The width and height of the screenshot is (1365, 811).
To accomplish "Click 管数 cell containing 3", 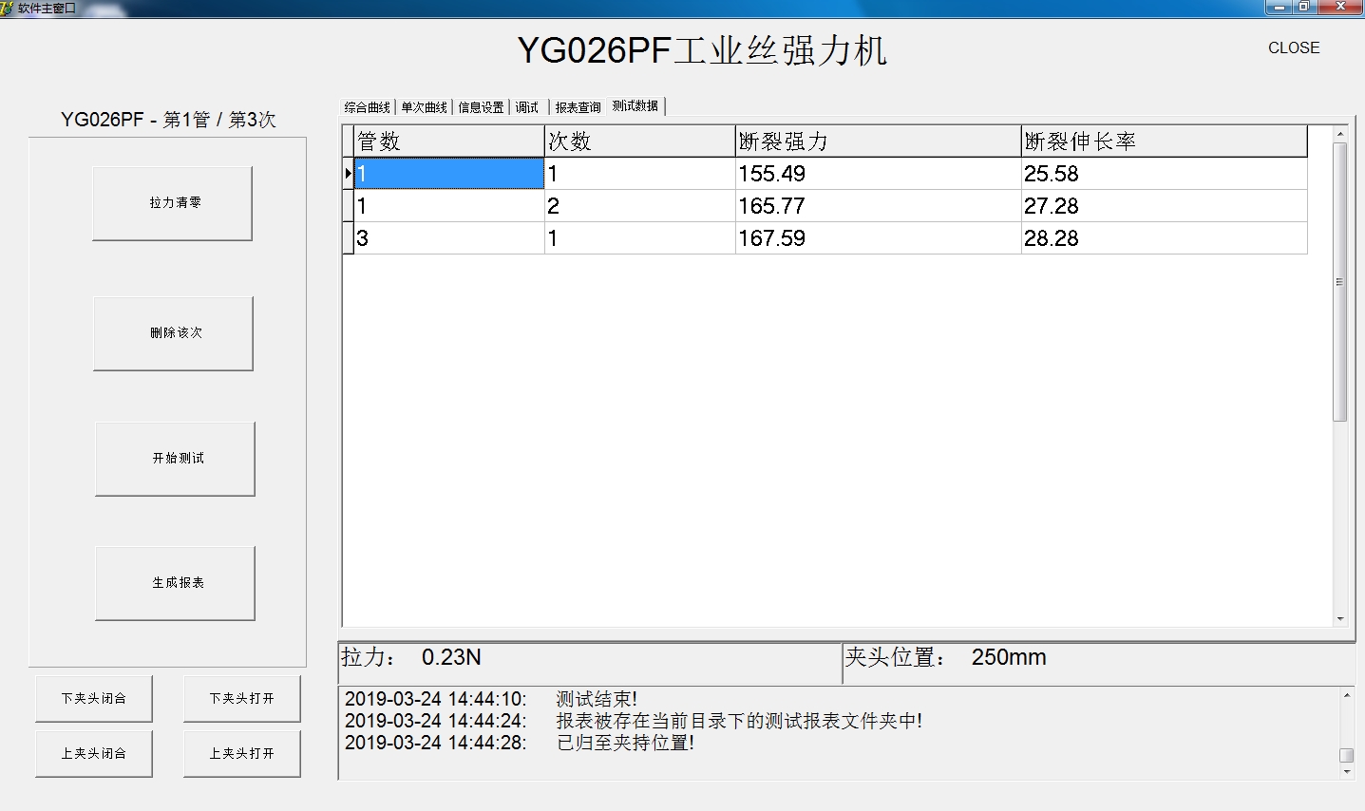I will [x=449, y=238].
